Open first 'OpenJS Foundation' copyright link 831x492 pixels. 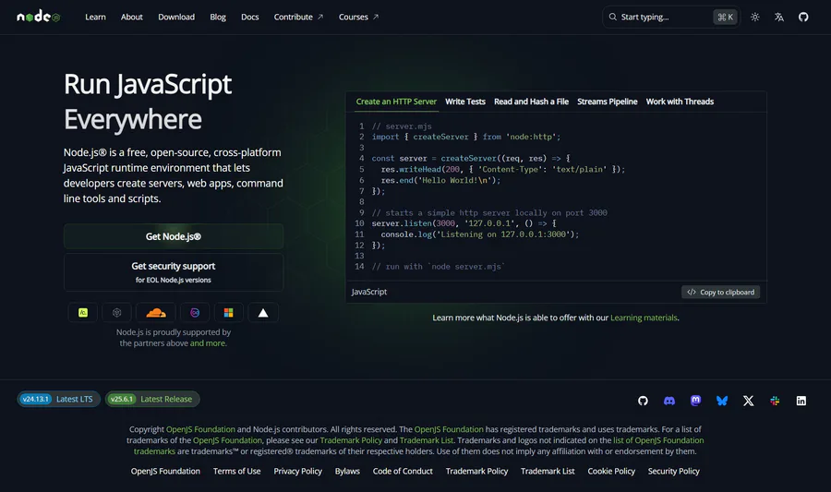coord(200,429)
